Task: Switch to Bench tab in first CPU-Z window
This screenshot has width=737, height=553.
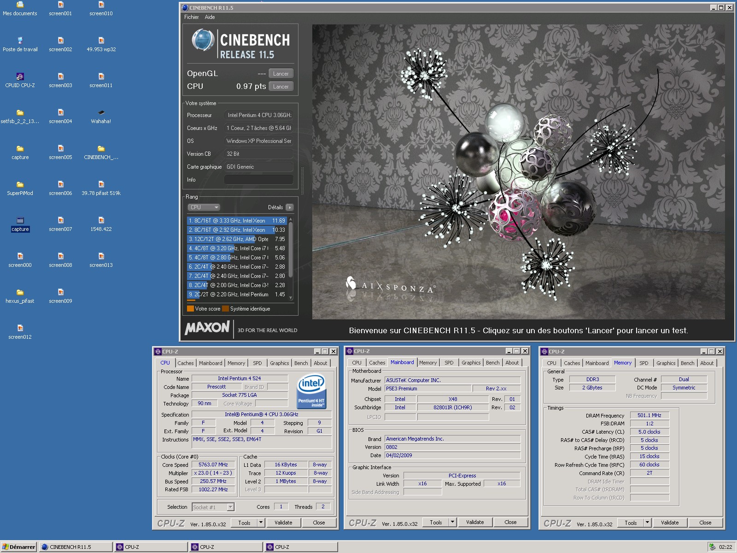Action: [x=301, y=363]
